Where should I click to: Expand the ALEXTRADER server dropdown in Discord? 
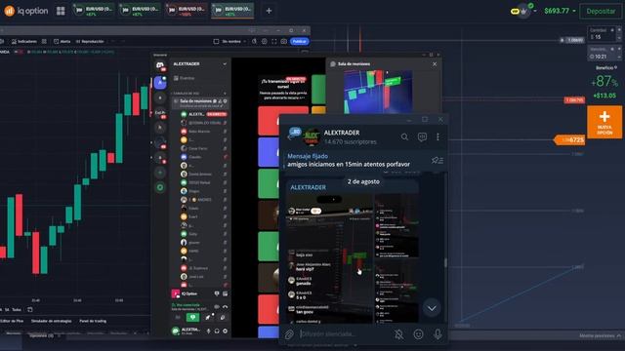(225, 64)
